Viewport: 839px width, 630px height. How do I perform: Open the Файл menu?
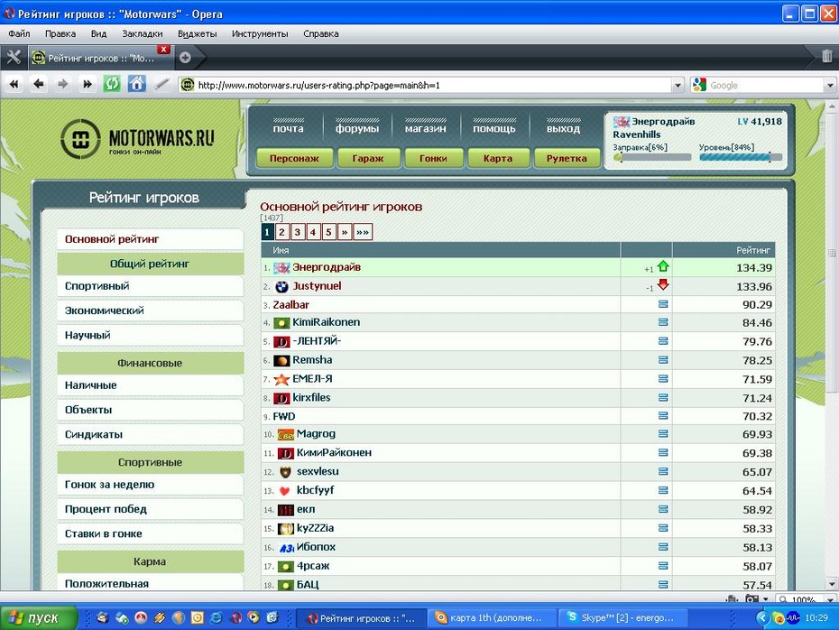(x=19, y=33)
